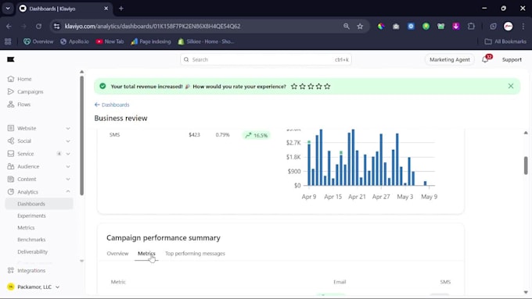Click the Business review page title
Screen dimensions: 532x299
click(120, 118)
